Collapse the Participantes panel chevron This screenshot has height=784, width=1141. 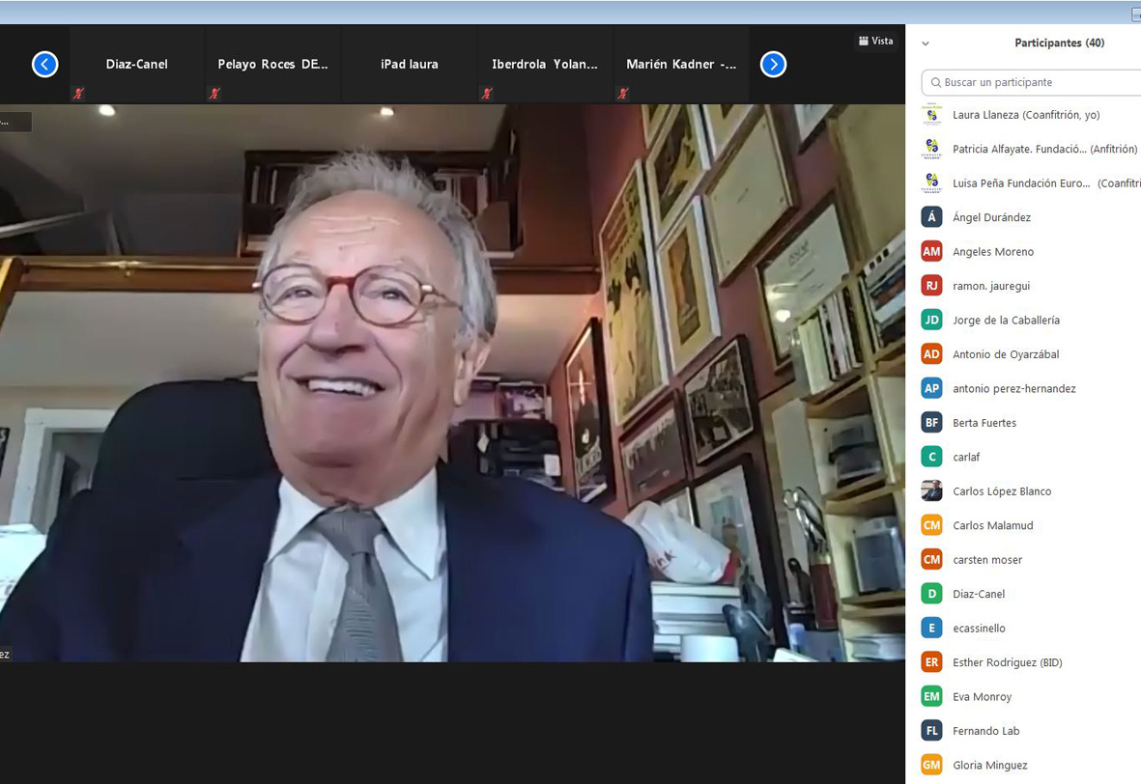926,43
